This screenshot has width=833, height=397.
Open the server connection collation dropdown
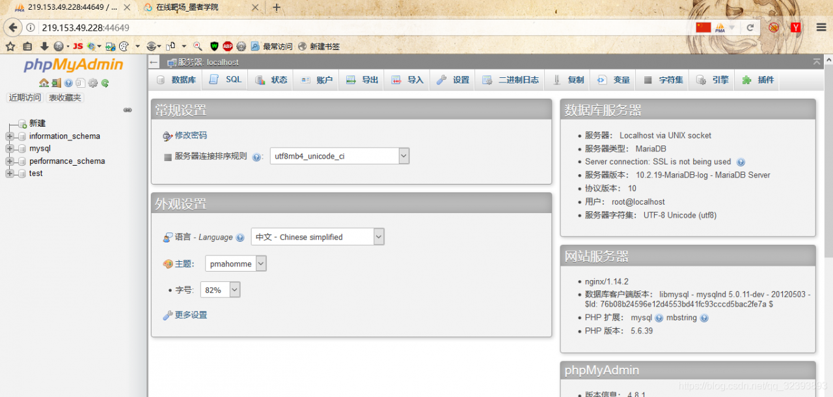click(340, 156)
